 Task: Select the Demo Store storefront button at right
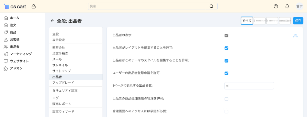coord(285,21)
